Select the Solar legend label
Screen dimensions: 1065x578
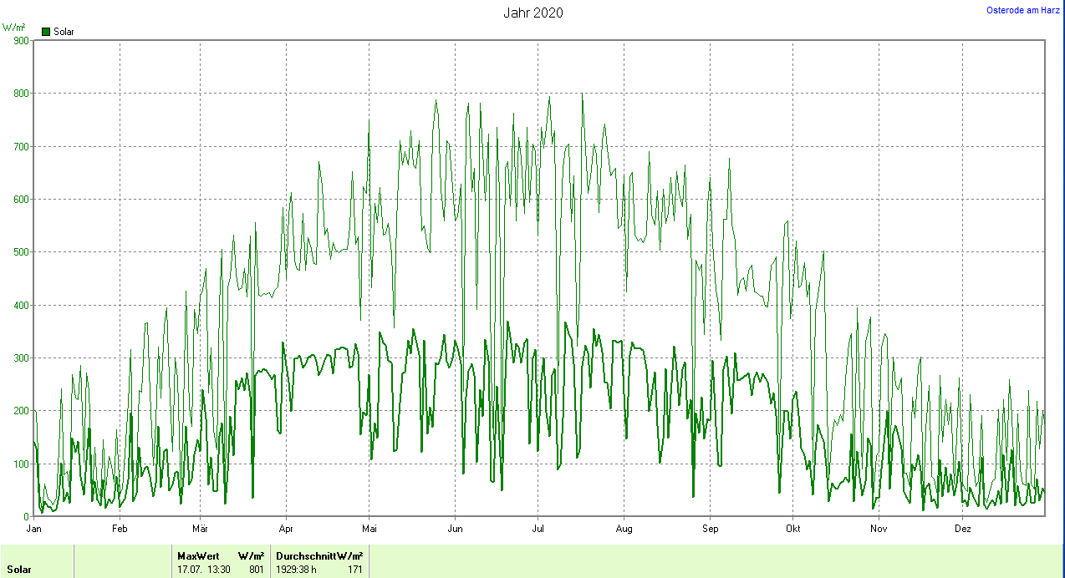tap(64, 32)
